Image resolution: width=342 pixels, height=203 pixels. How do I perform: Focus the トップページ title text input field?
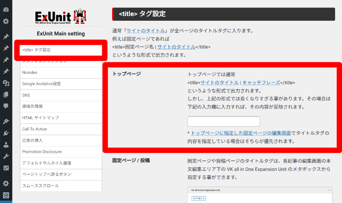pos(223,121)
